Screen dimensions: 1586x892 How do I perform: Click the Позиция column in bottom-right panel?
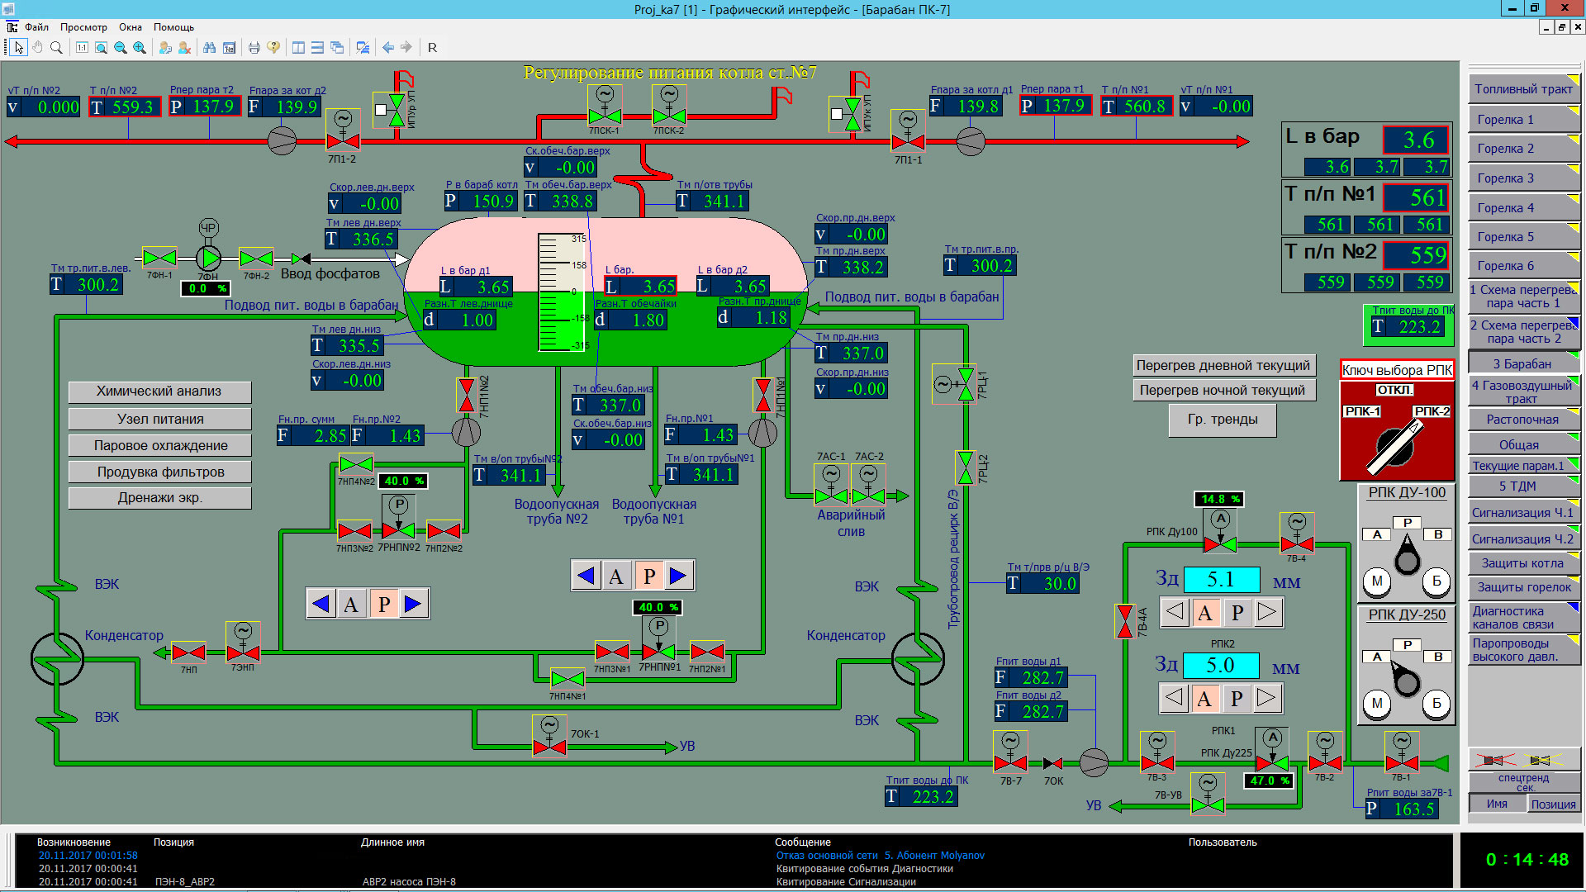[1553, 804]
